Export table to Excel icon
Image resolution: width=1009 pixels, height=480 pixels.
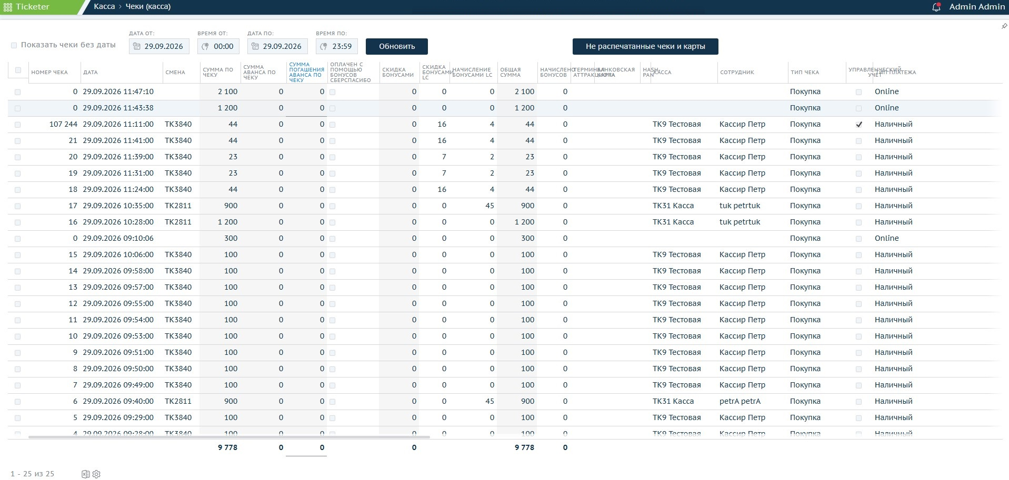[86, 474]
